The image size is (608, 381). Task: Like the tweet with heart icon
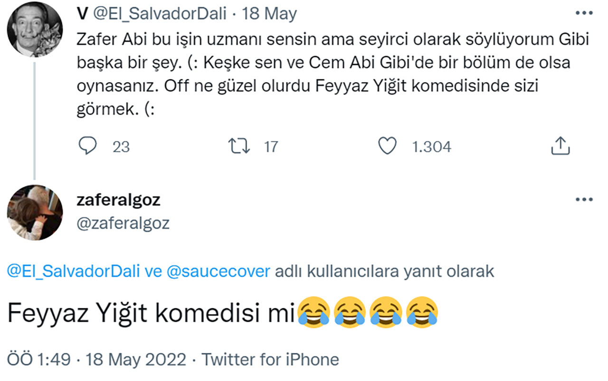coord(387,146)
